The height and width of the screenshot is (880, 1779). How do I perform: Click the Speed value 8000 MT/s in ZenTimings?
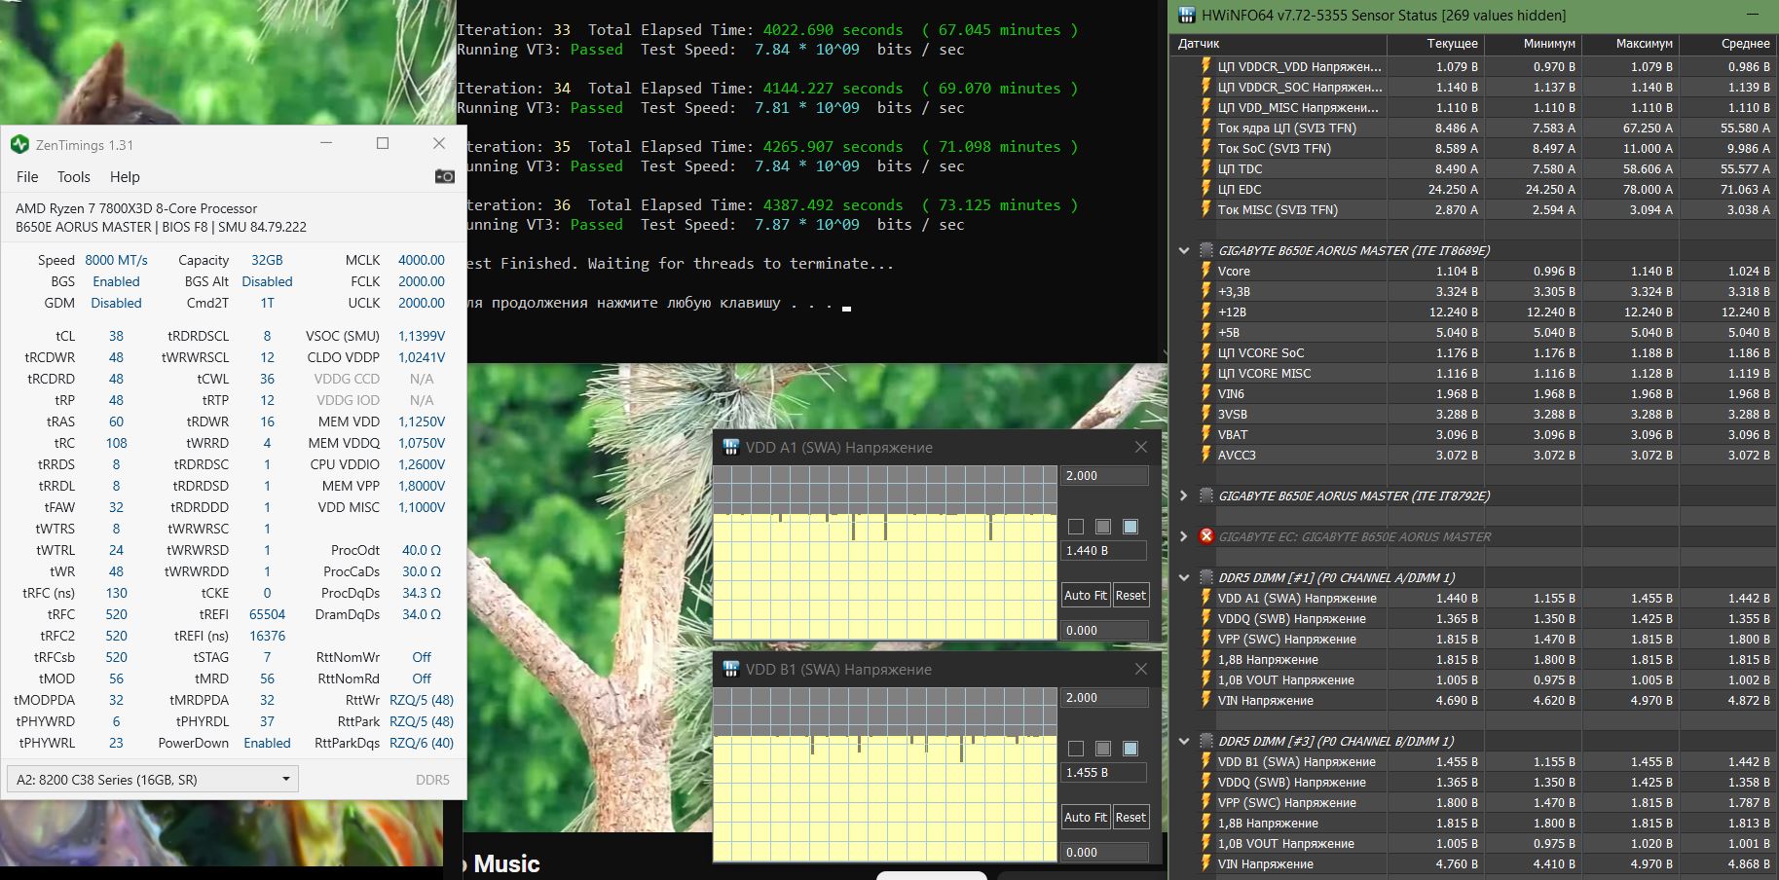[116, 260]
